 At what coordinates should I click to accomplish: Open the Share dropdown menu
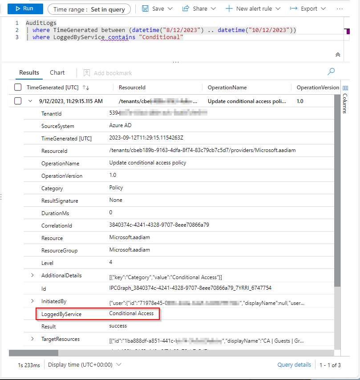pyautogui.click(x=199, y=8)
